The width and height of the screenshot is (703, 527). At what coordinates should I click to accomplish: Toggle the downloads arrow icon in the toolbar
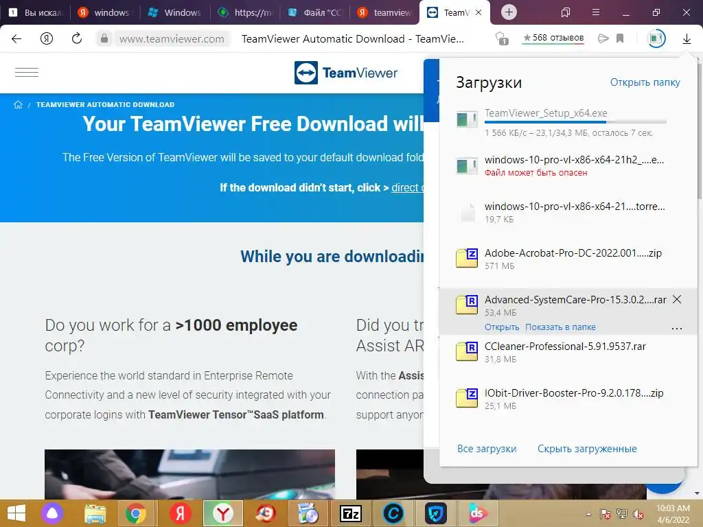point(687,39)
